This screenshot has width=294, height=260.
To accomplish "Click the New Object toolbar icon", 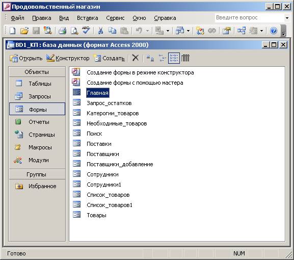I will [253, 31].
